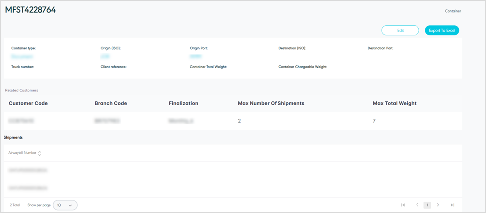
Task: Open the blurred Origin Port value link
Action: click(x=195, y=57)
